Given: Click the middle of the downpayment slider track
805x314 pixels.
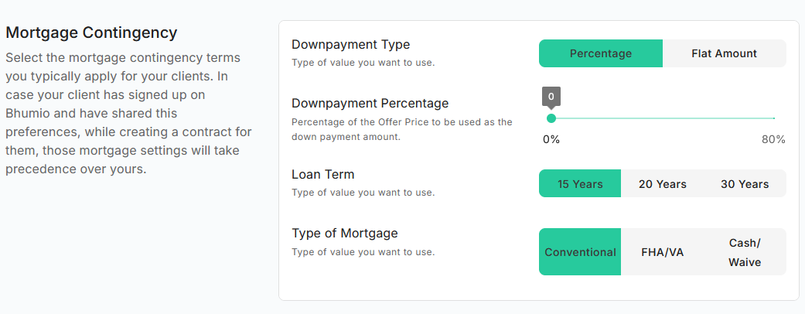Looking at the screenshot, I should pyautogui.click(x=663, y=118).
